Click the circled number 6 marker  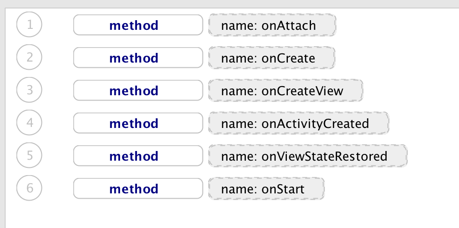tap(29, 188)
